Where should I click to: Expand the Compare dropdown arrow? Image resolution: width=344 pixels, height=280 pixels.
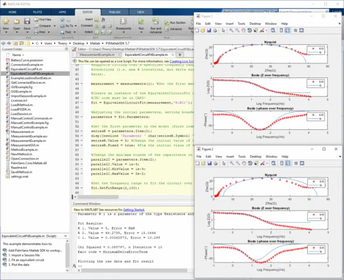coord(54,26)
